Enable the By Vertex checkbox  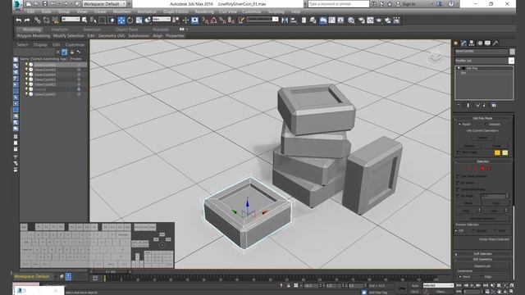(459, 183)
